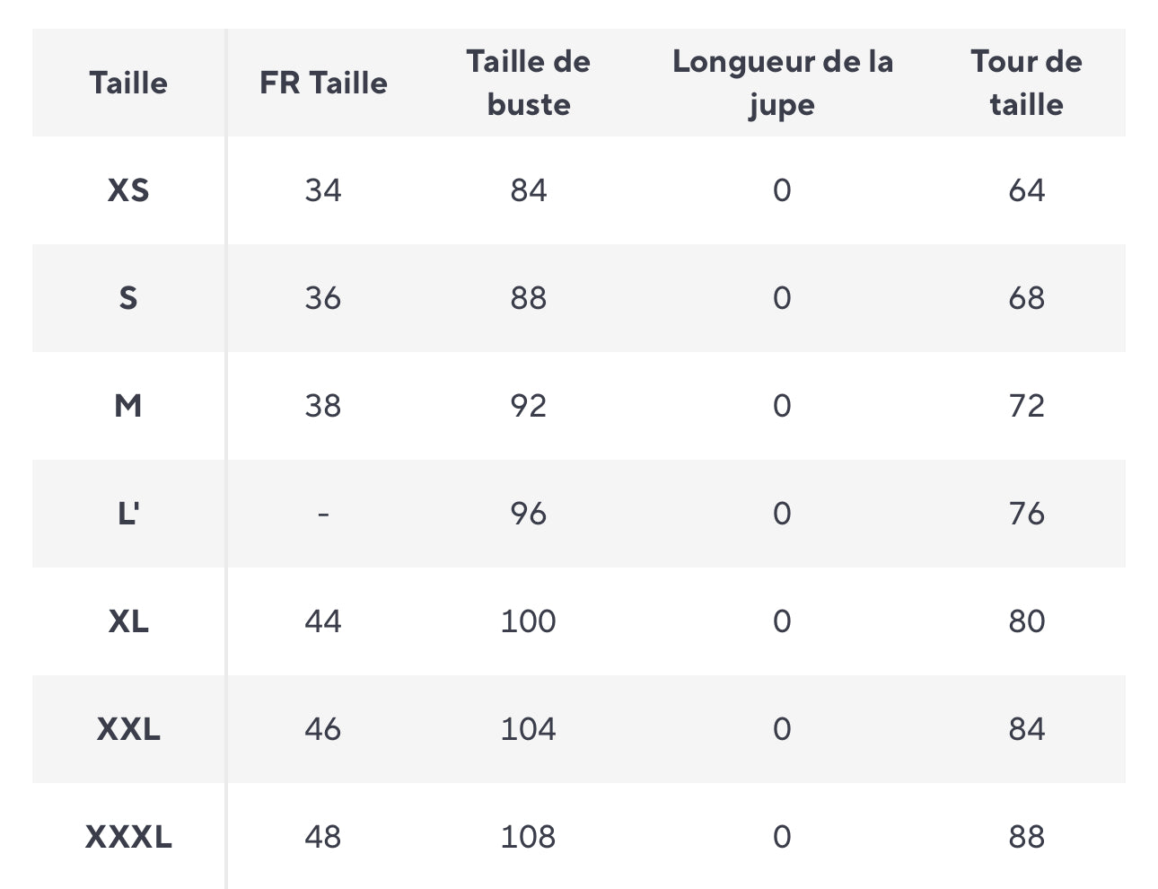Select skirt length 0 in M row
Image resolution: width=1158 pixels, height=889 pixels.
click(x=782, y=406)
